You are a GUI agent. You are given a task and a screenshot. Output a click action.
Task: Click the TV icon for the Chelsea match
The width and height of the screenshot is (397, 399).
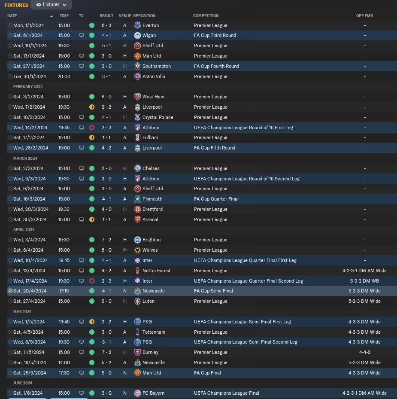point(82,168)
